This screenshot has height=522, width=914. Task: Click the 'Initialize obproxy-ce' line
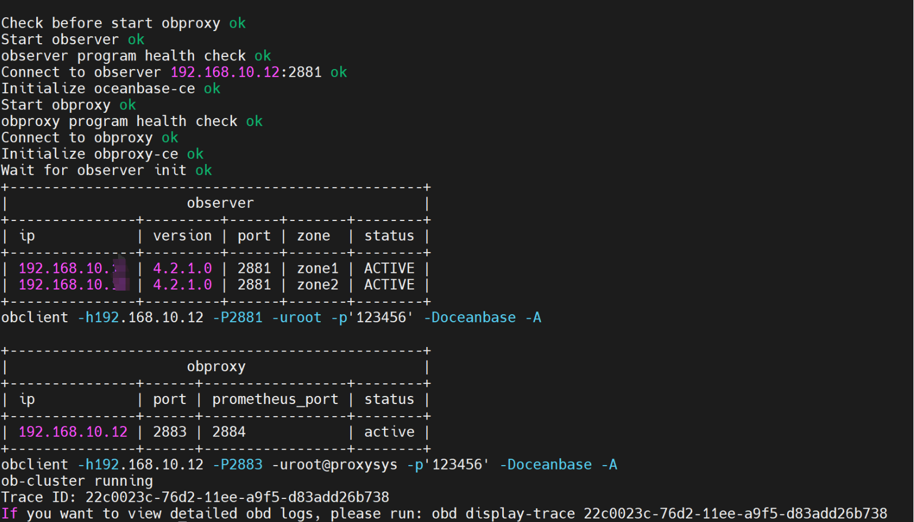102,154
